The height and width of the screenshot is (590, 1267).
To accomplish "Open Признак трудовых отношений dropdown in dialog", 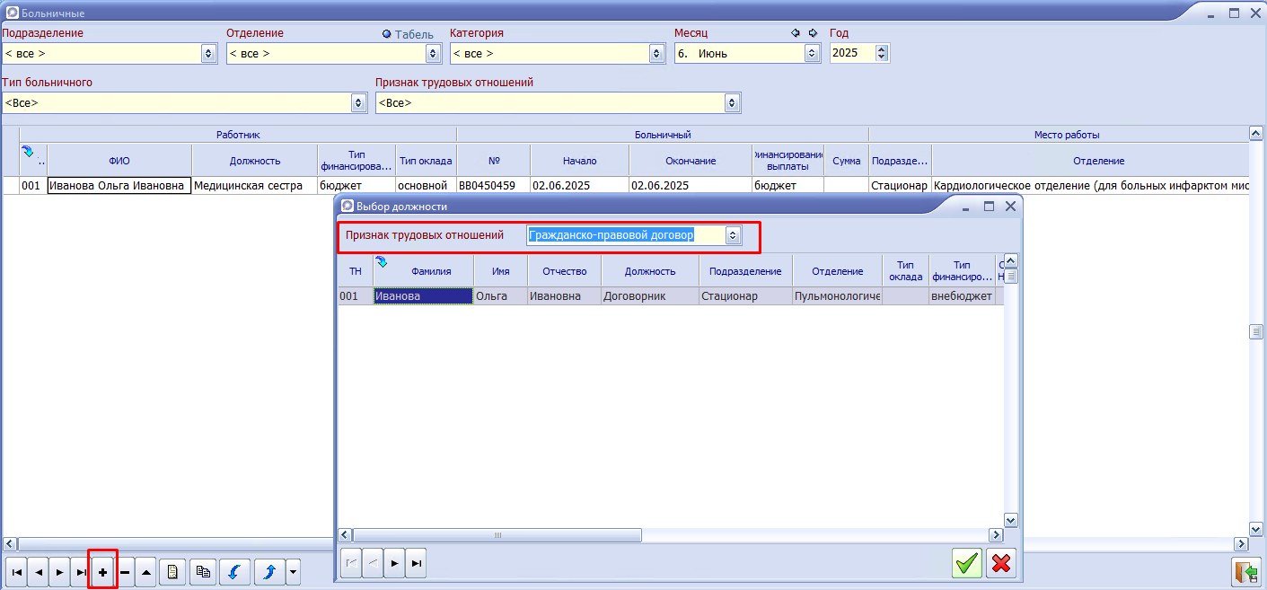I will tap(733, 235).
